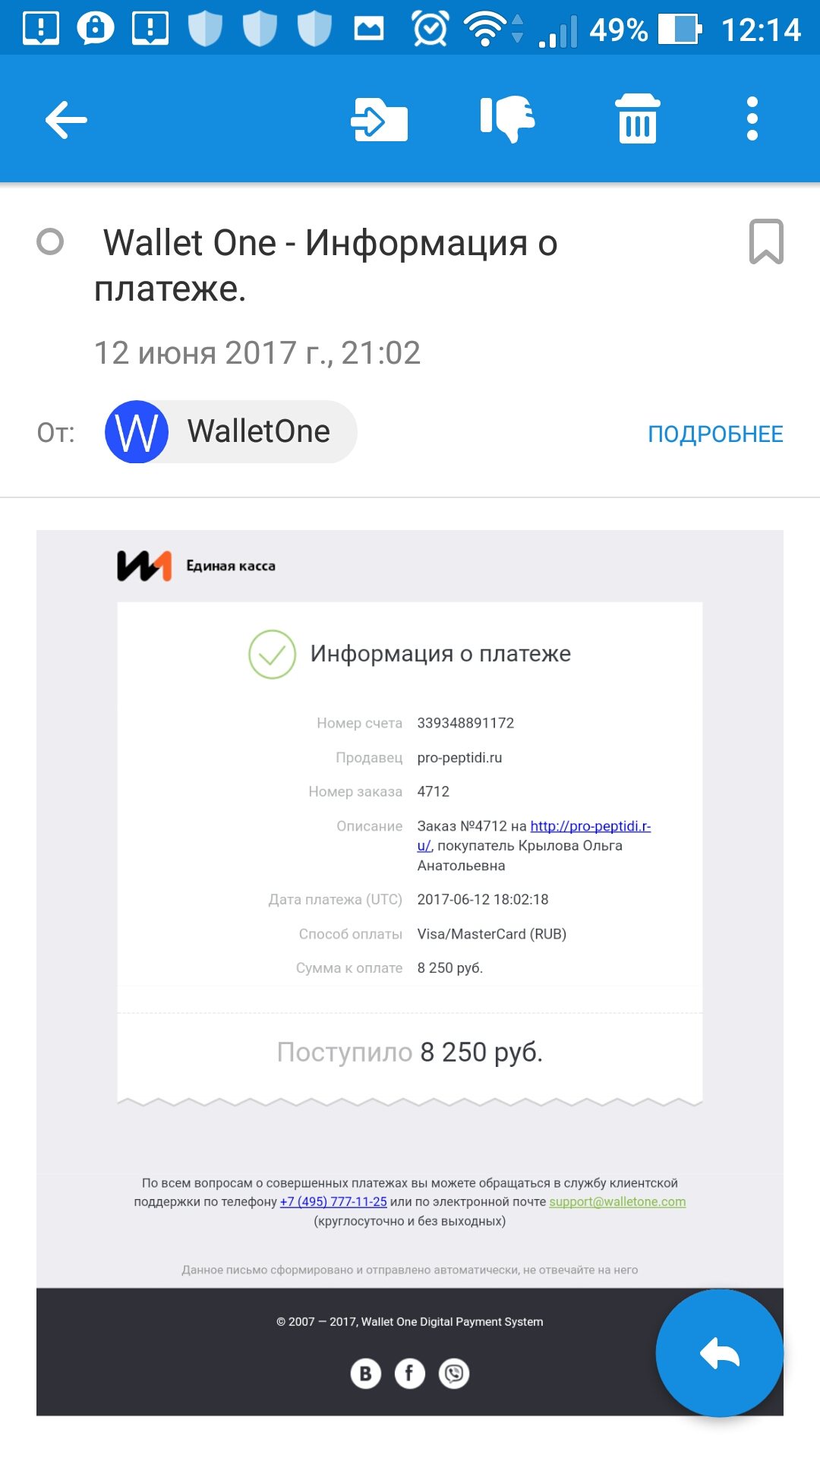
Task: Open the pro-peptidi.ru order link
Action: tap(534, 835)
